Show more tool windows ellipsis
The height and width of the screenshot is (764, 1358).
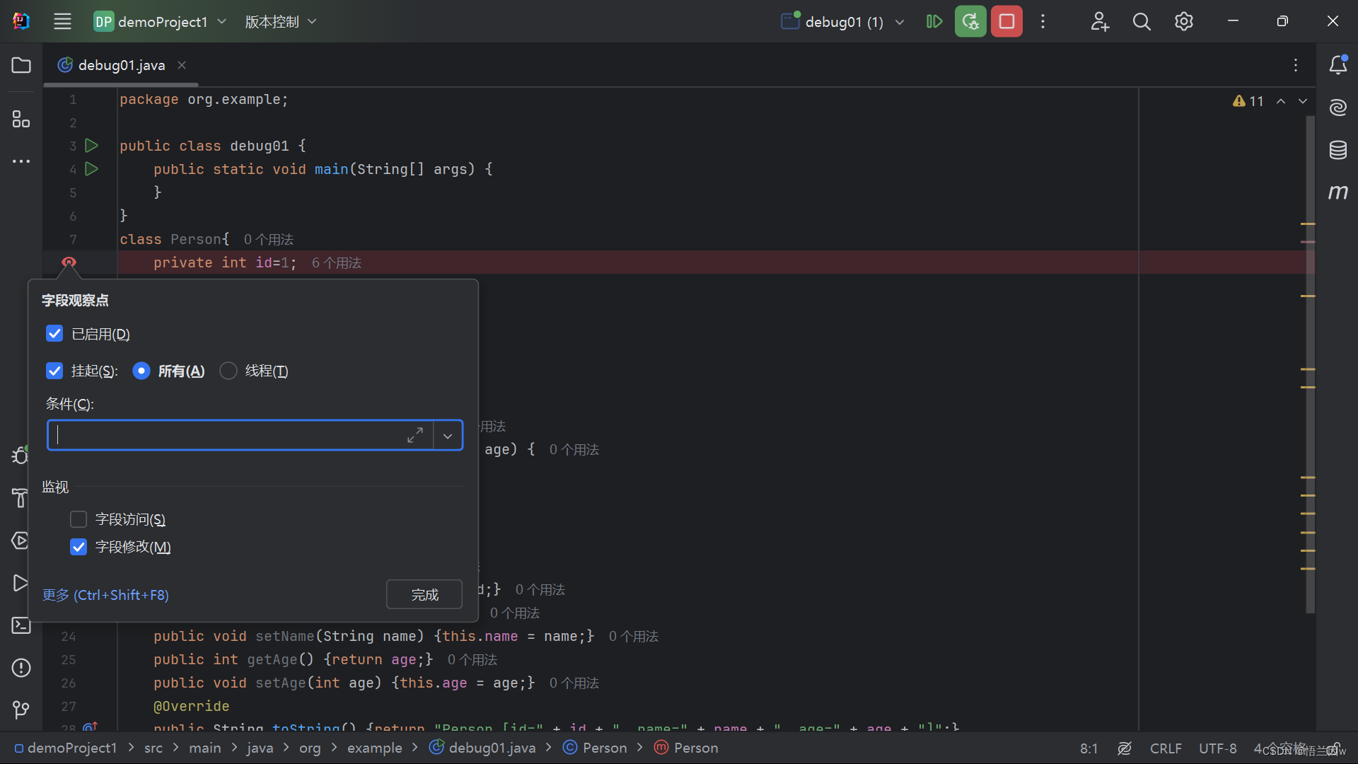click(21, 161)
